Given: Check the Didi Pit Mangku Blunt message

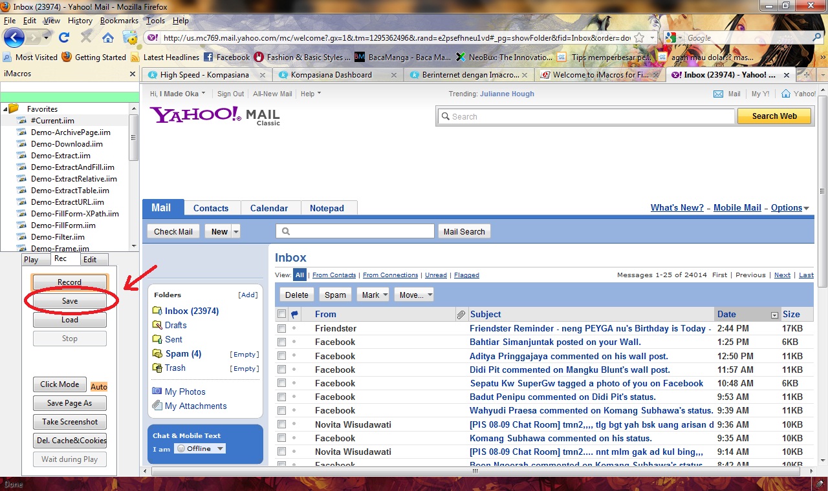Looking at the screenshot, I should tap(281, 370).
